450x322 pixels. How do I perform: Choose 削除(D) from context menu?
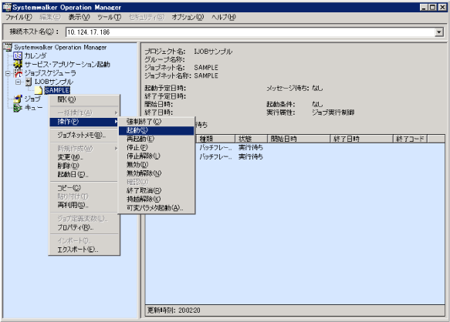[x=84, y=166]
